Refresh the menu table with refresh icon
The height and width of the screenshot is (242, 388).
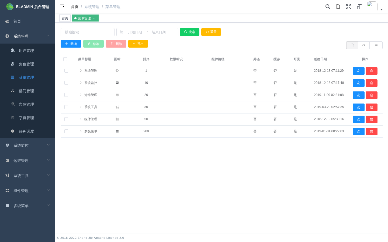(x=364, y=45)
